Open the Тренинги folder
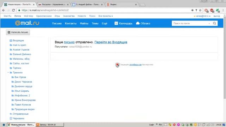The height and width of the screenshot is (127, 226). (x=18, y=73)
